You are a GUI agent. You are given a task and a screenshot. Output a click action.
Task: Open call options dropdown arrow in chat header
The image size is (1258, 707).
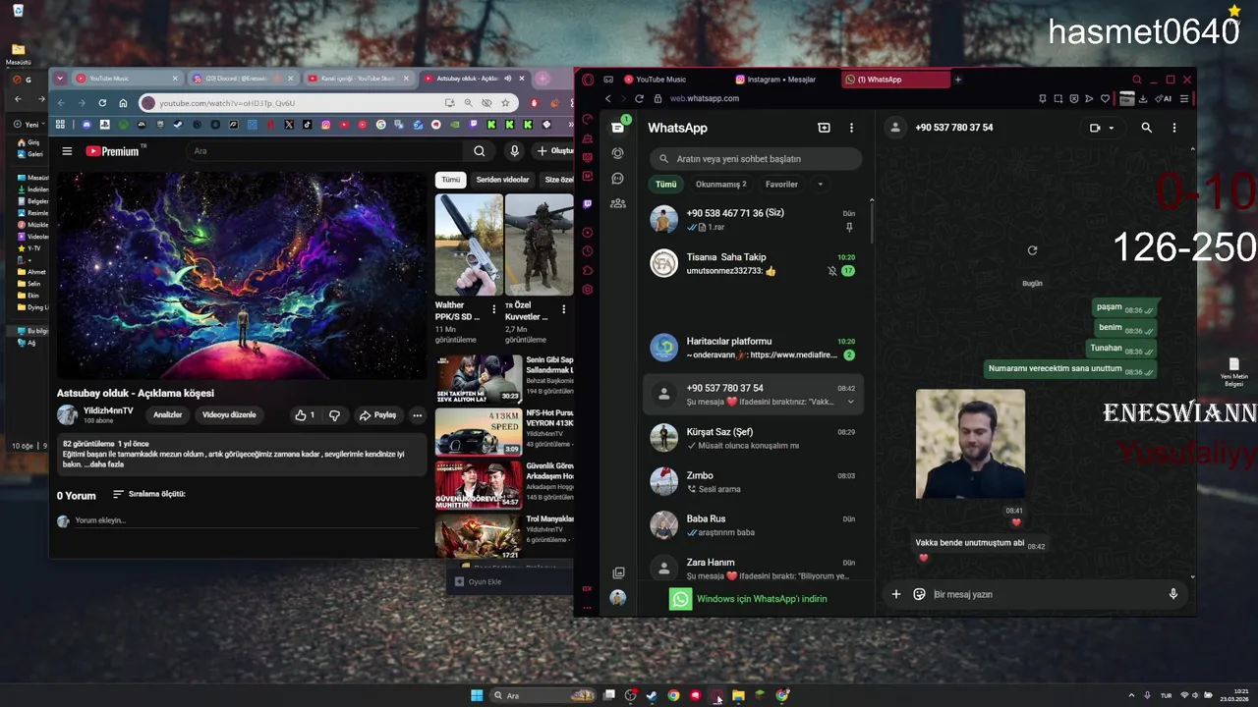(1112, 128)
